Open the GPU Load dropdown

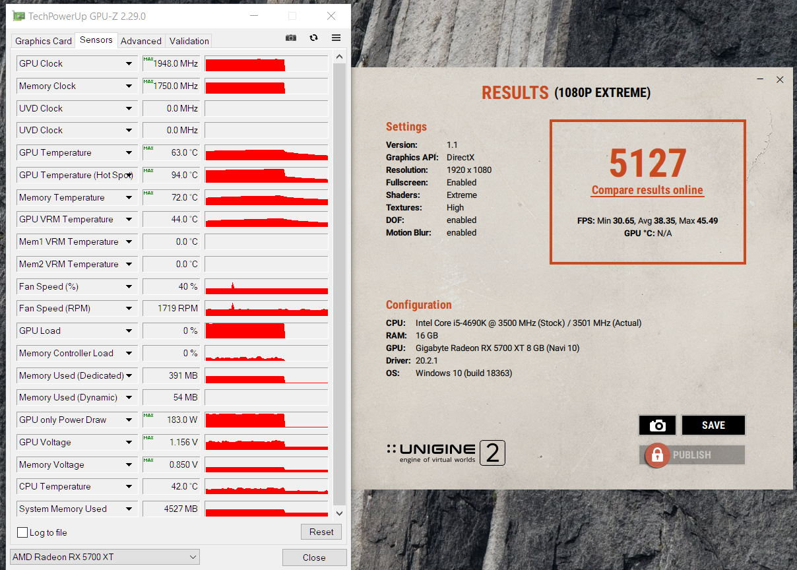pyautogui.click(x=129, y=331)
